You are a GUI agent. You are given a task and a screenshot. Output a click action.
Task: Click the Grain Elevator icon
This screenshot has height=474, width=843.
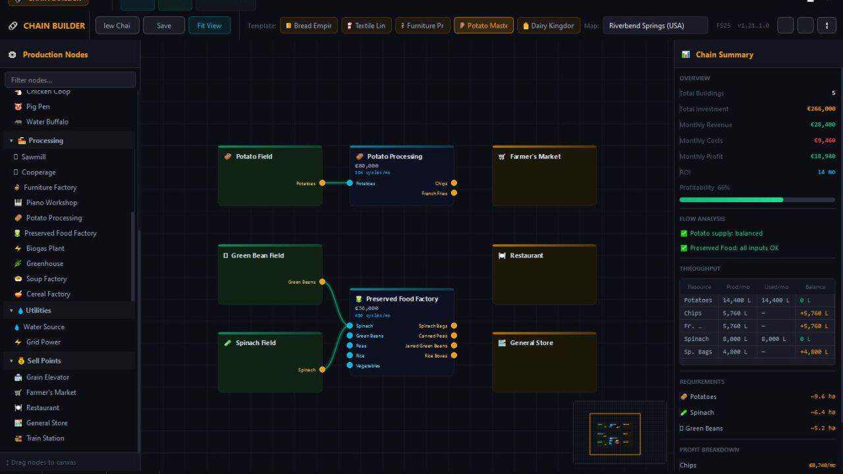18,377
